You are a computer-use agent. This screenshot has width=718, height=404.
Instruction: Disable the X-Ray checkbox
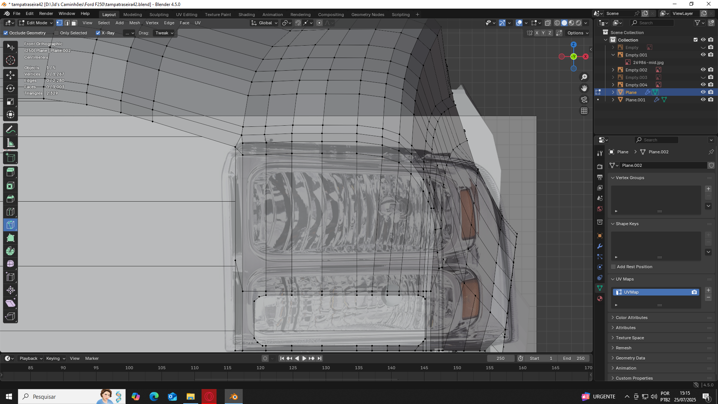(x=98, y=33)
